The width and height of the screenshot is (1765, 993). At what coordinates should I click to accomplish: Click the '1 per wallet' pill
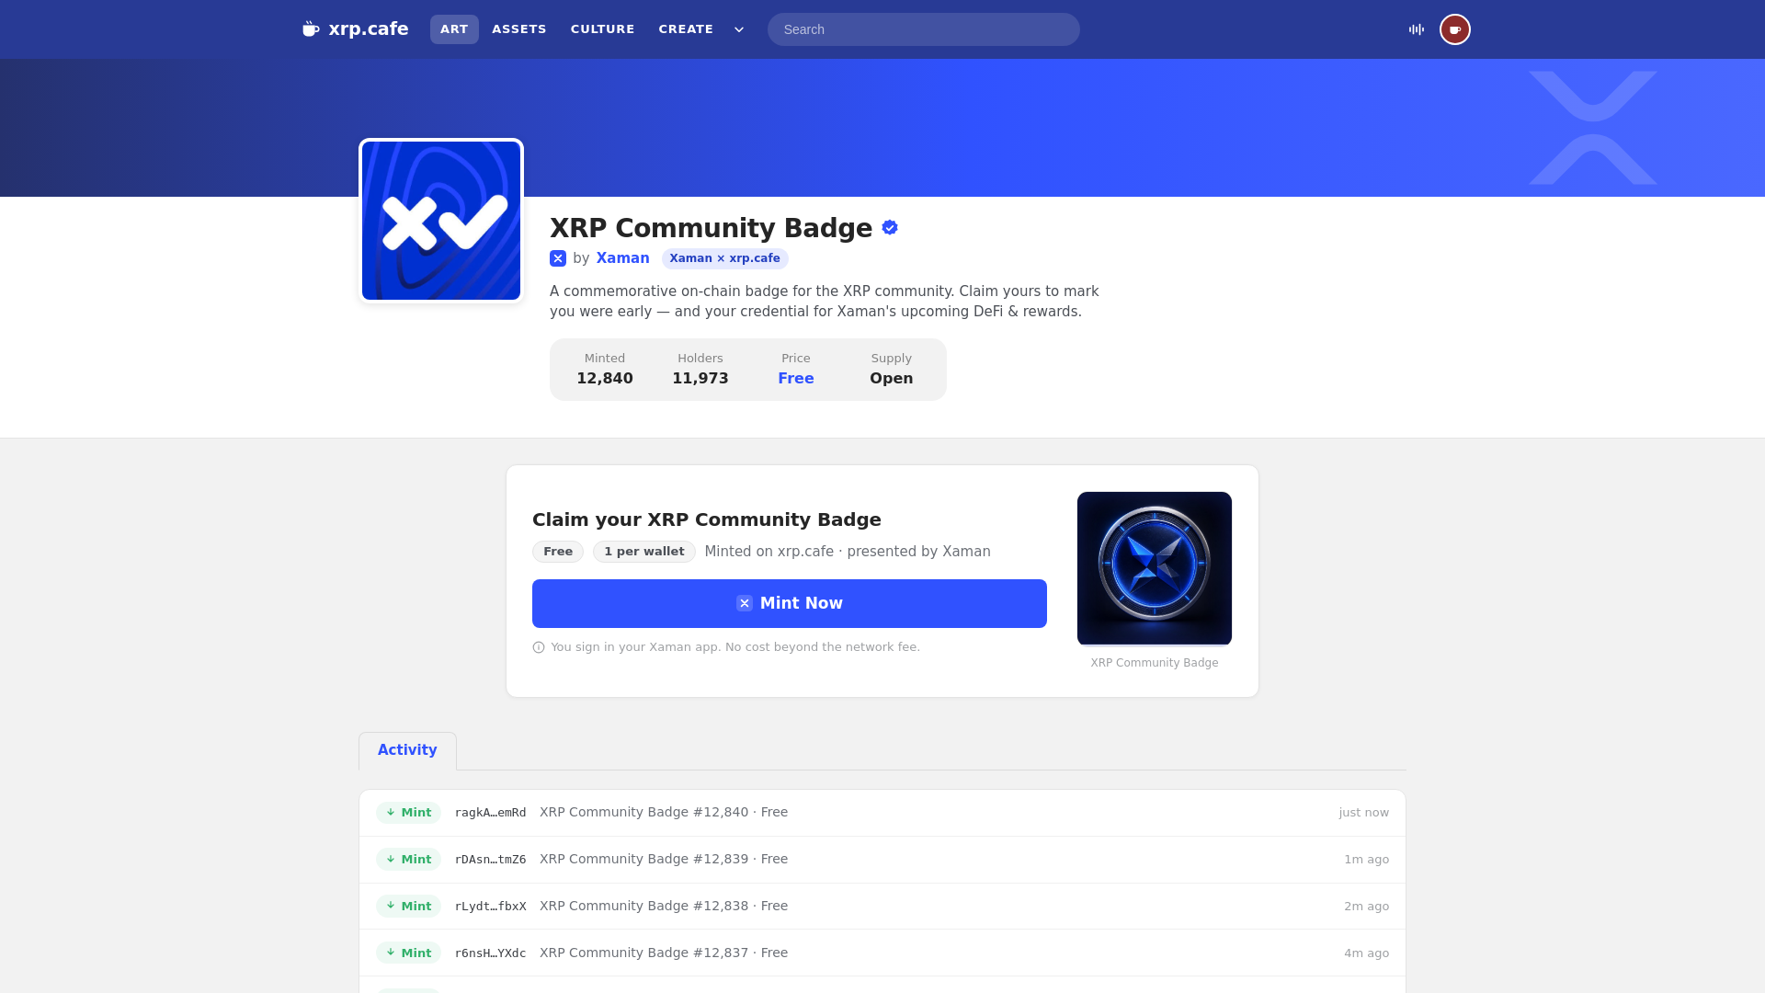pyautogui.click(x=644, y=552)
